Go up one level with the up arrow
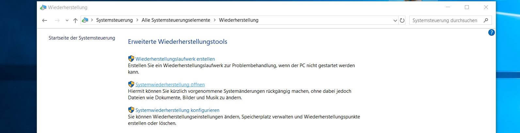The width and height of the screenshot is (520, 133). coord(75,20)
